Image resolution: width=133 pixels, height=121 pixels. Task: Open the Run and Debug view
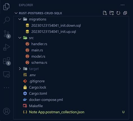tap(6, 47)
